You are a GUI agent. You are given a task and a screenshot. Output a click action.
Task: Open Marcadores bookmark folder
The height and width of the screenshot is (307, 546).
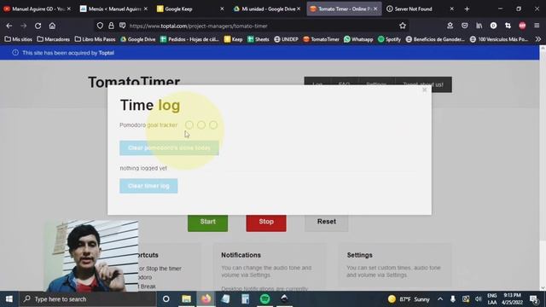click(x=53, y=39)
